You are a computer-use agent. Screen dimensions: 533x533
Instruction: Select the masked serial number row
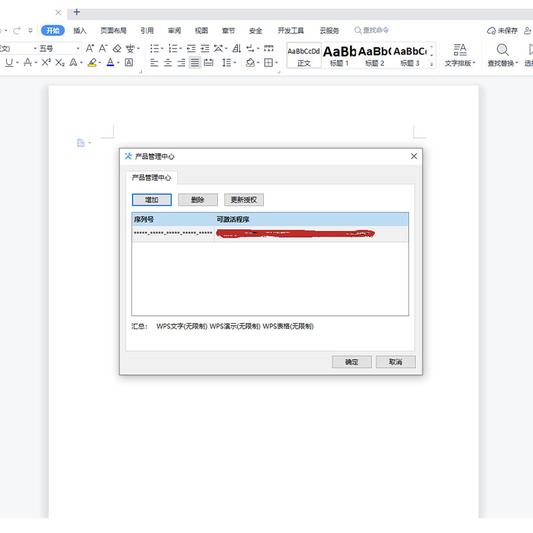point(270,234)
